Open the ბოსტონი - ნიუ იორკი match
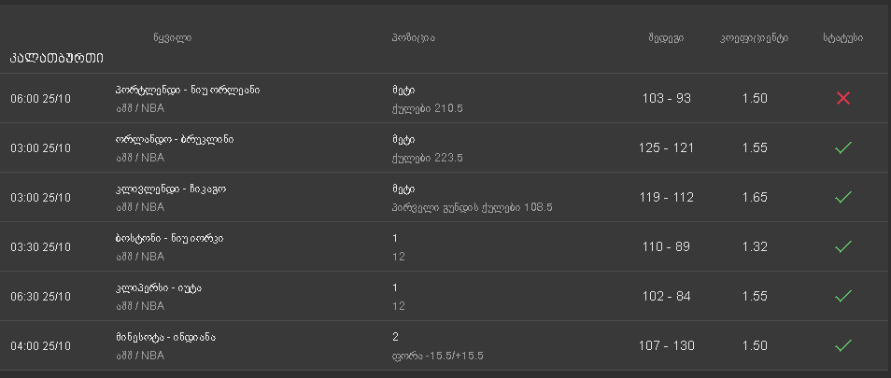This screenshot has width=891, height=378. [169, 239]
